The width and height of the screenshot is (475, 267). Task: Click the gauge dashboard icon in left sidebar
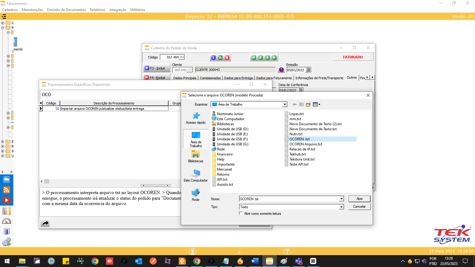click(x=7, y=221)
